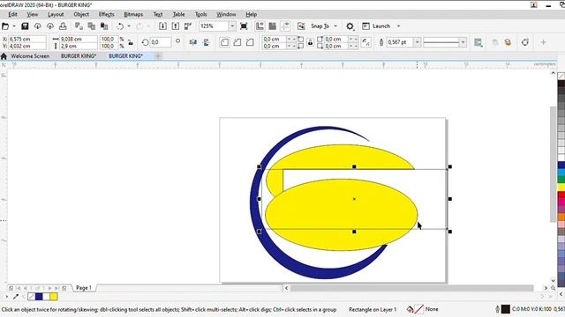
Task: Expand the document palette flyout arrow
Action: [x=6, y=297]
